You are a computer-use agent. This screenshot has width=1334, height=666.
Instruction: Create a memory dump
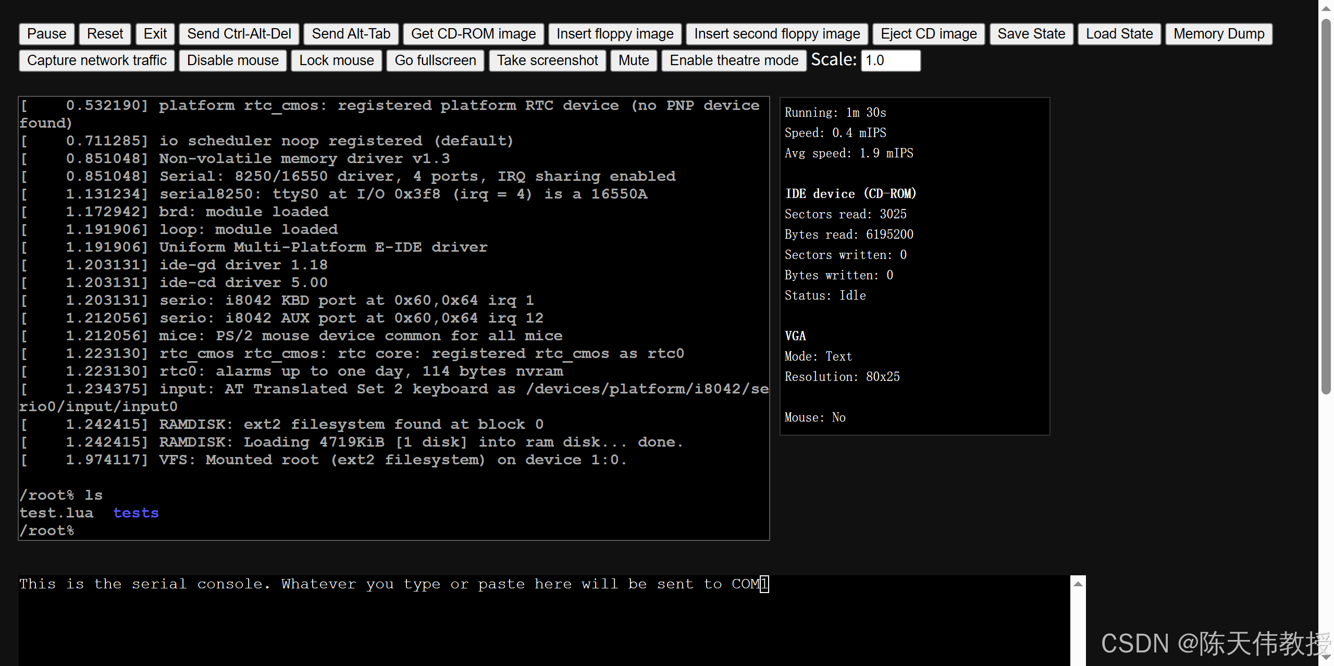pos(1218,34)
